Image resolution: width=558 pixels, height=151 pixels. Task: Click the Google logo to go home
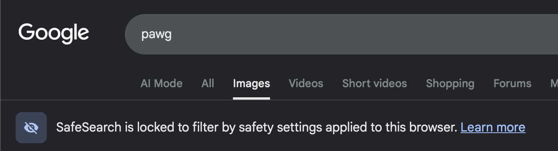click(x=54, y=34)
